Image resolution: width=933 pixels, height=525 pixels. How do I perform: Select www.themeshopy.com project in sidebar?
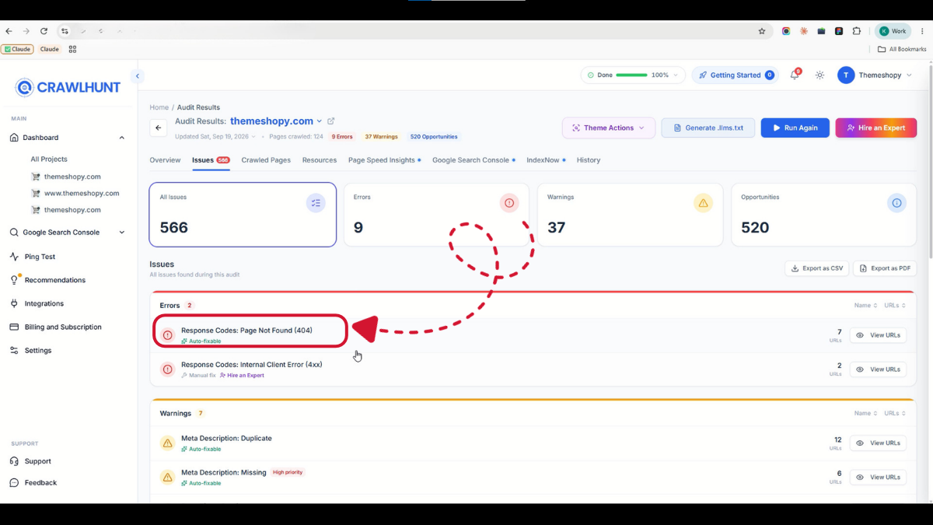click(x=82, y=193)
